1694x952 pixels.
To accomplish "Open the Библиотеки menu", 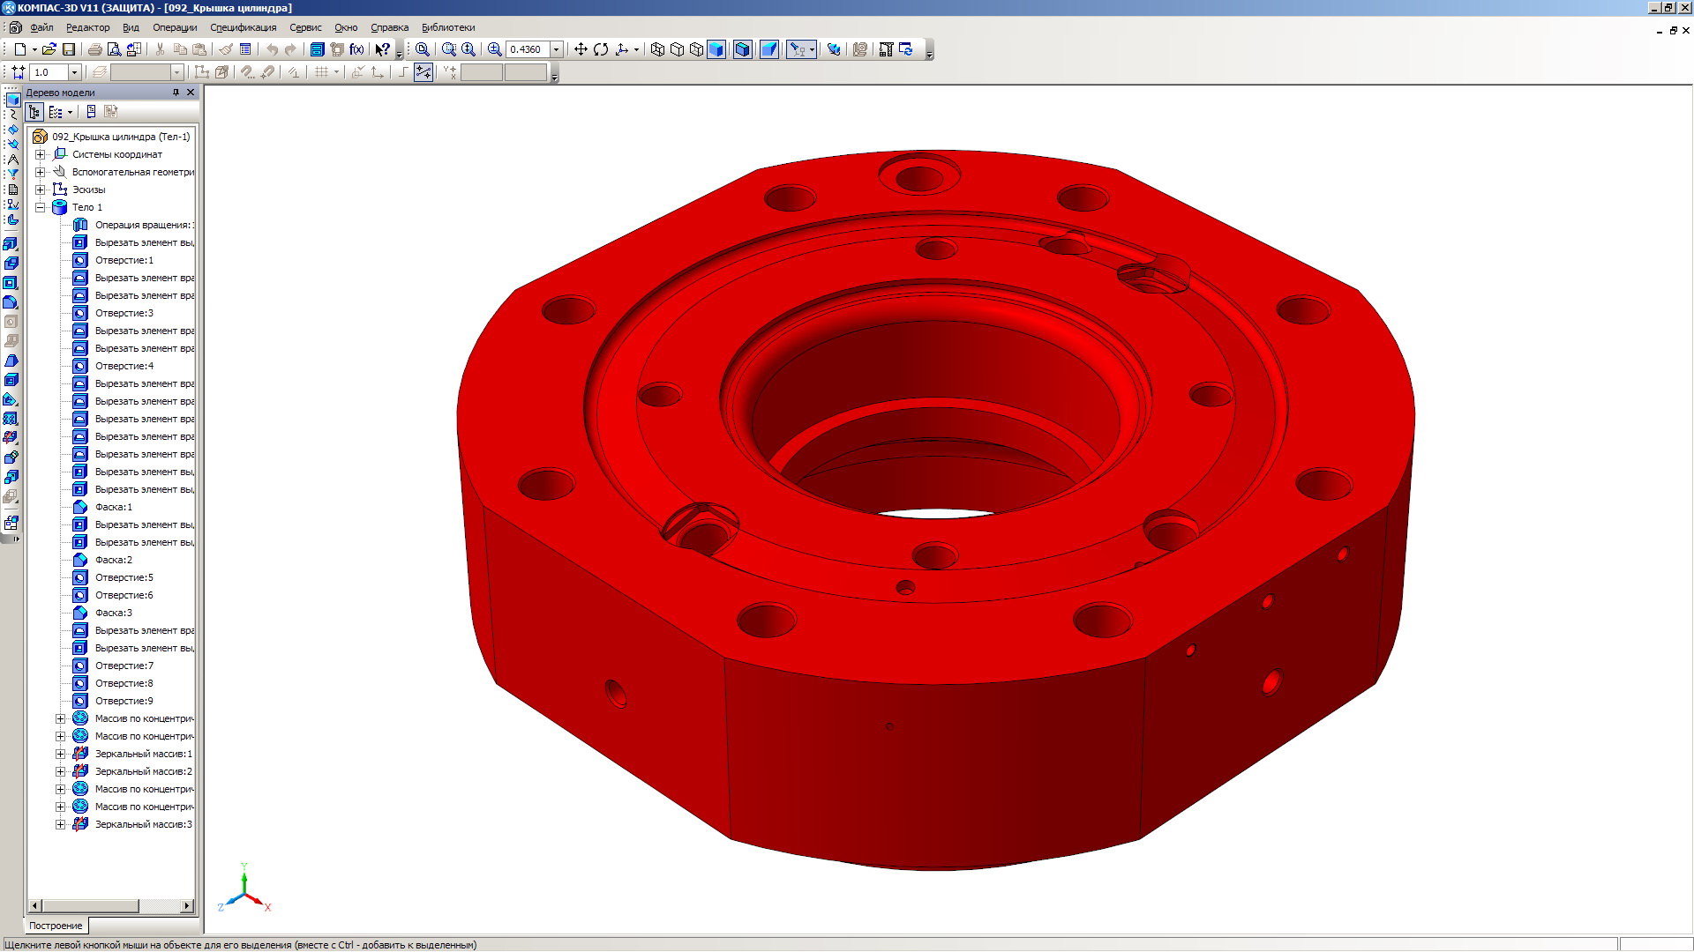I will 448,27.
